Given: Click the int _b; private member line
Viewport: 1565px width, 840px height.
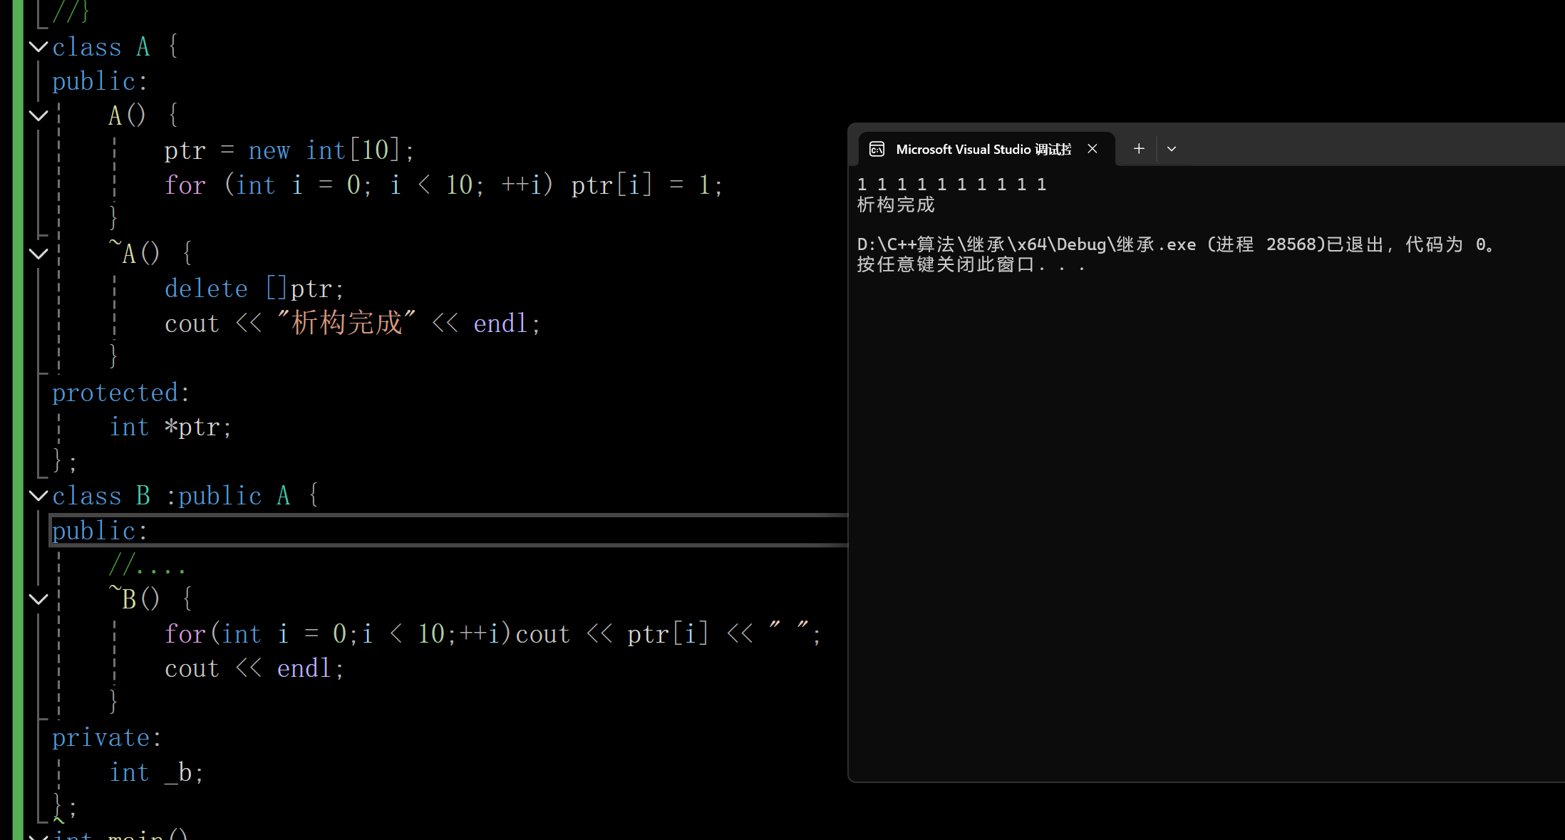Looking at the screenshot, I should pyautogui.click(x=157, y=772).
